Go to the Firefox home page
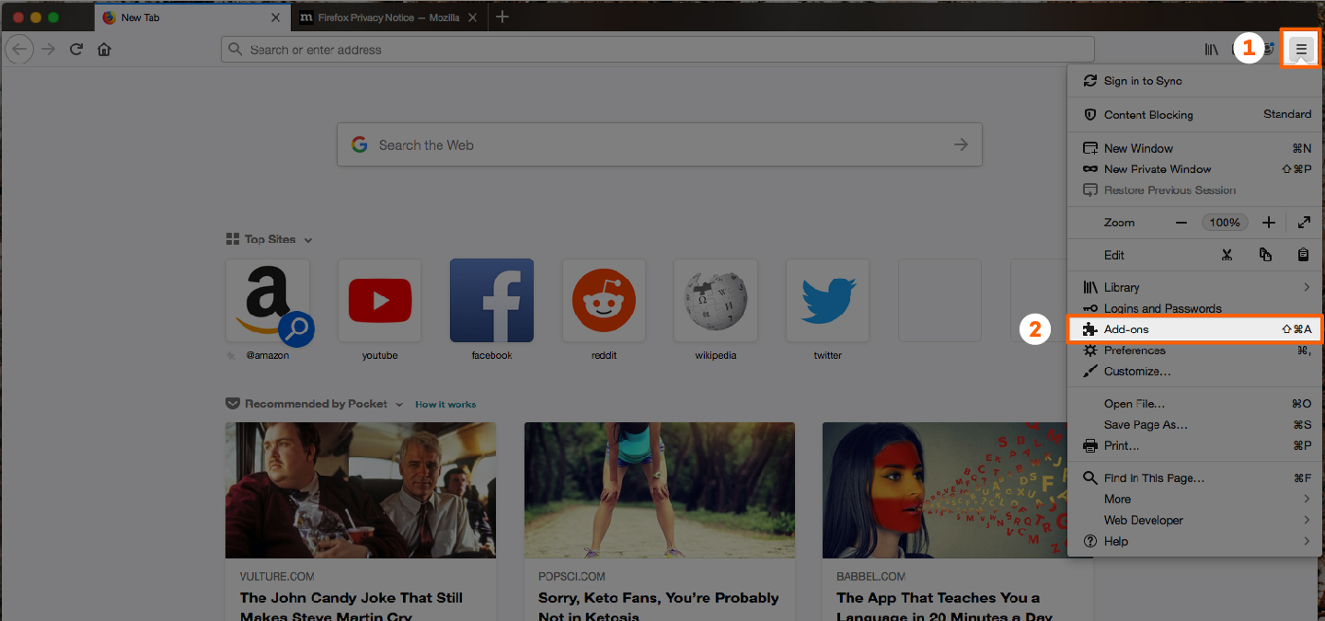 coord(104,49)
